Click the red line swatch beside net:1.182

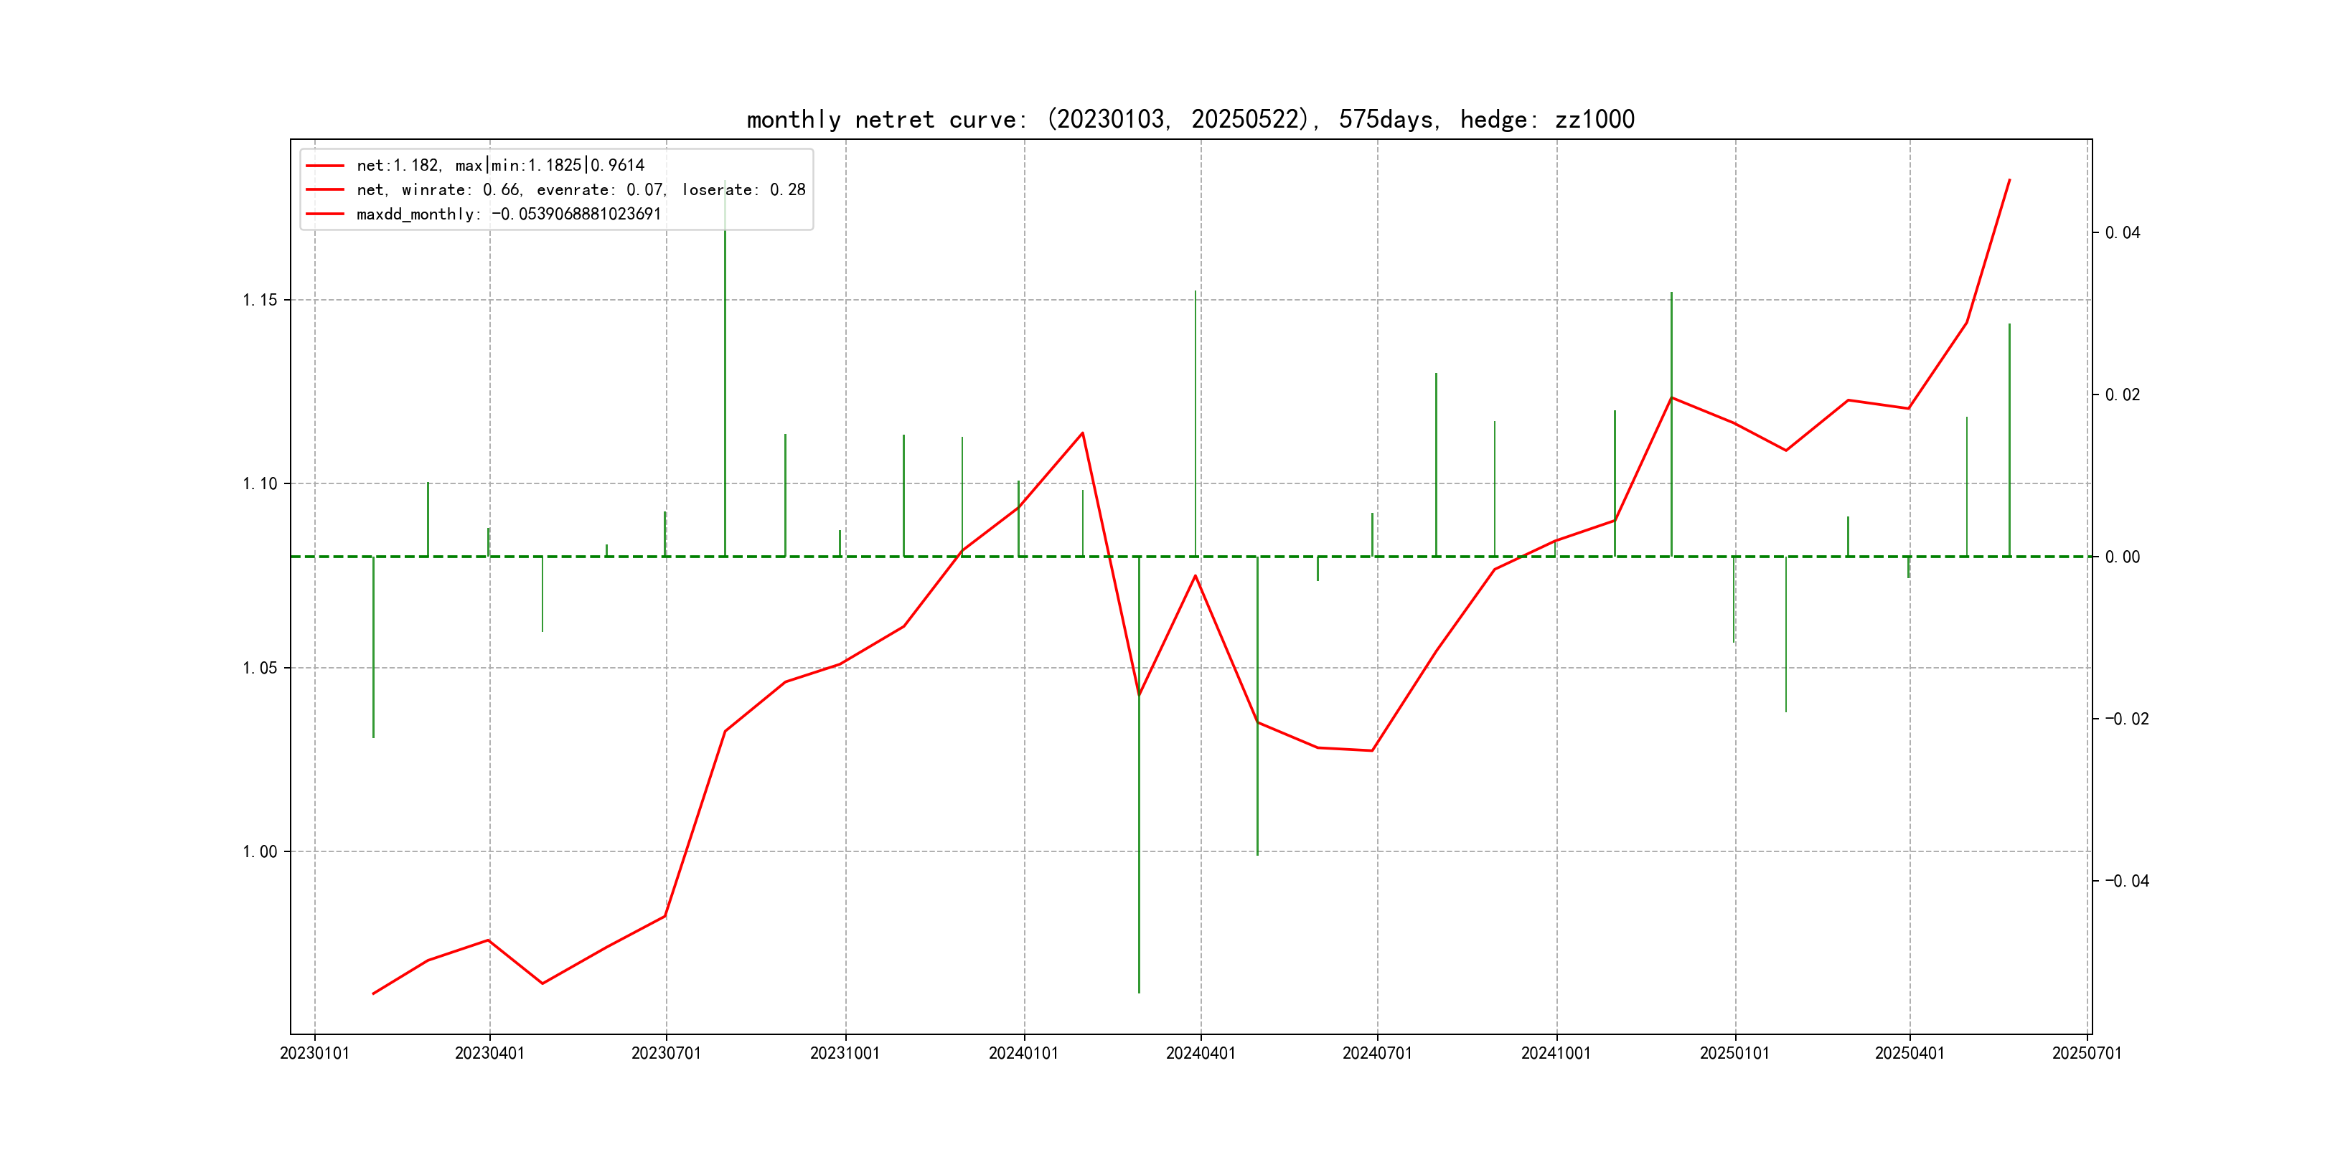pyautogui.click(x=325, y=166)
